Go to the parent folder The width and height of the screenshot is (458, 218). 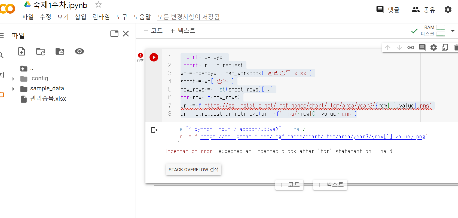pyautogui.click(x=24, y=69)
